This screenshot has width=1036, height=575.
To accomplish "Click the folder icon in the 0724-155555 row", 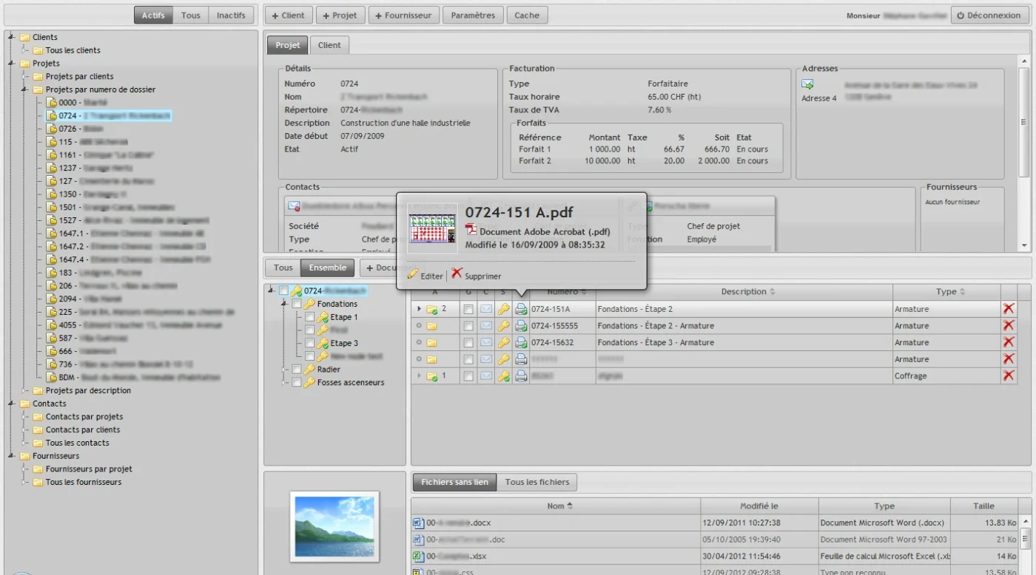I will [x=431, y=326].
